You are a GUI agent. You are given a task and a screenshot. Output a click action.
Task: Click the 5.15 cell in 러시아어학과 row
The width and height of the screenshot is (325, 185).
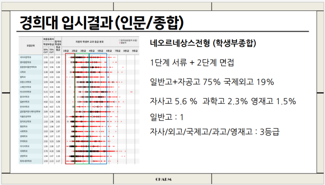coord(46,92)
